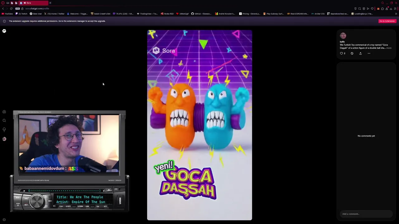
Task: Focus the 'Add a comment...' field
Action: [x=366, y=214]
